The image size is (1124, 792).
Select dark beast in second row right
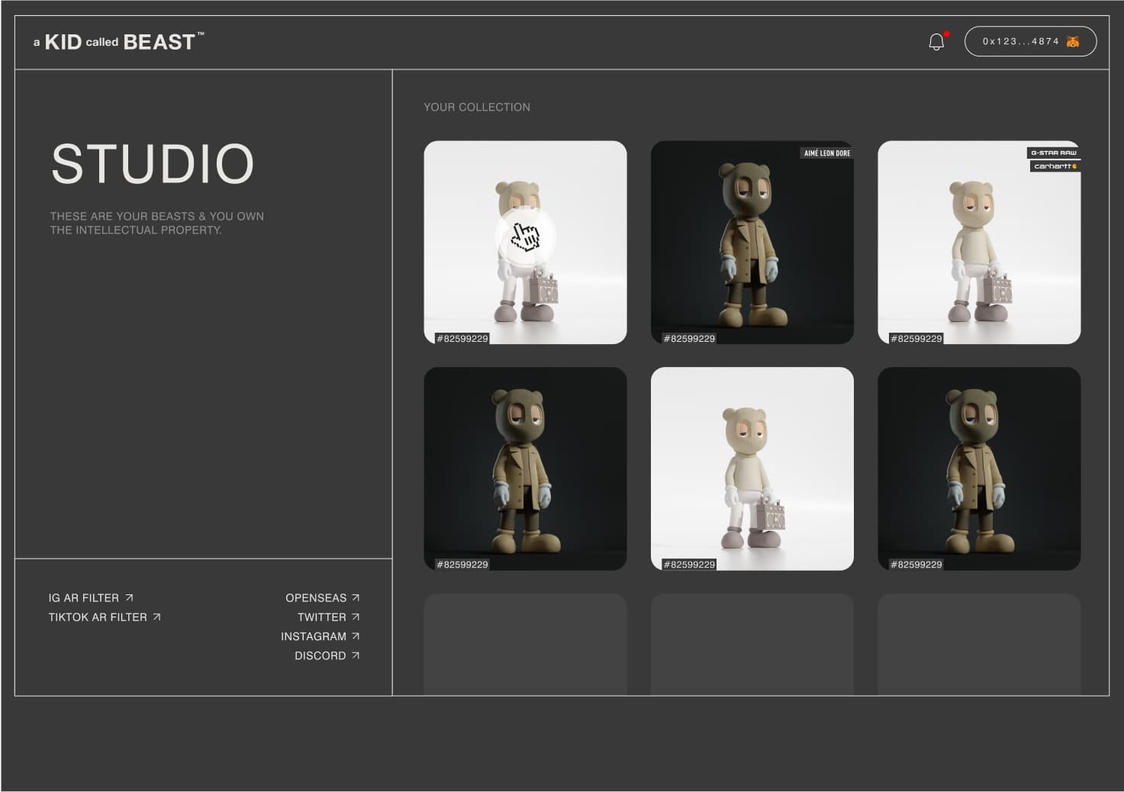978,468
